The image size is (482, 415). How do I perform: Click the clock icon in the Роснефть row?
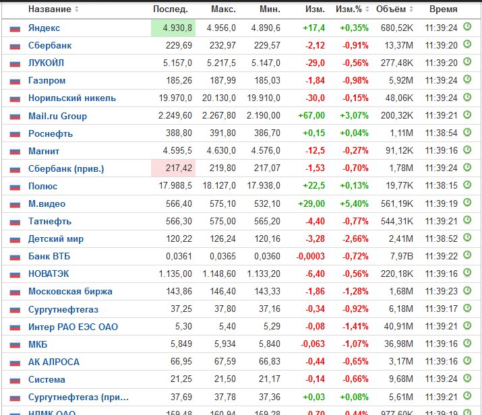click(x=467, y=132)
